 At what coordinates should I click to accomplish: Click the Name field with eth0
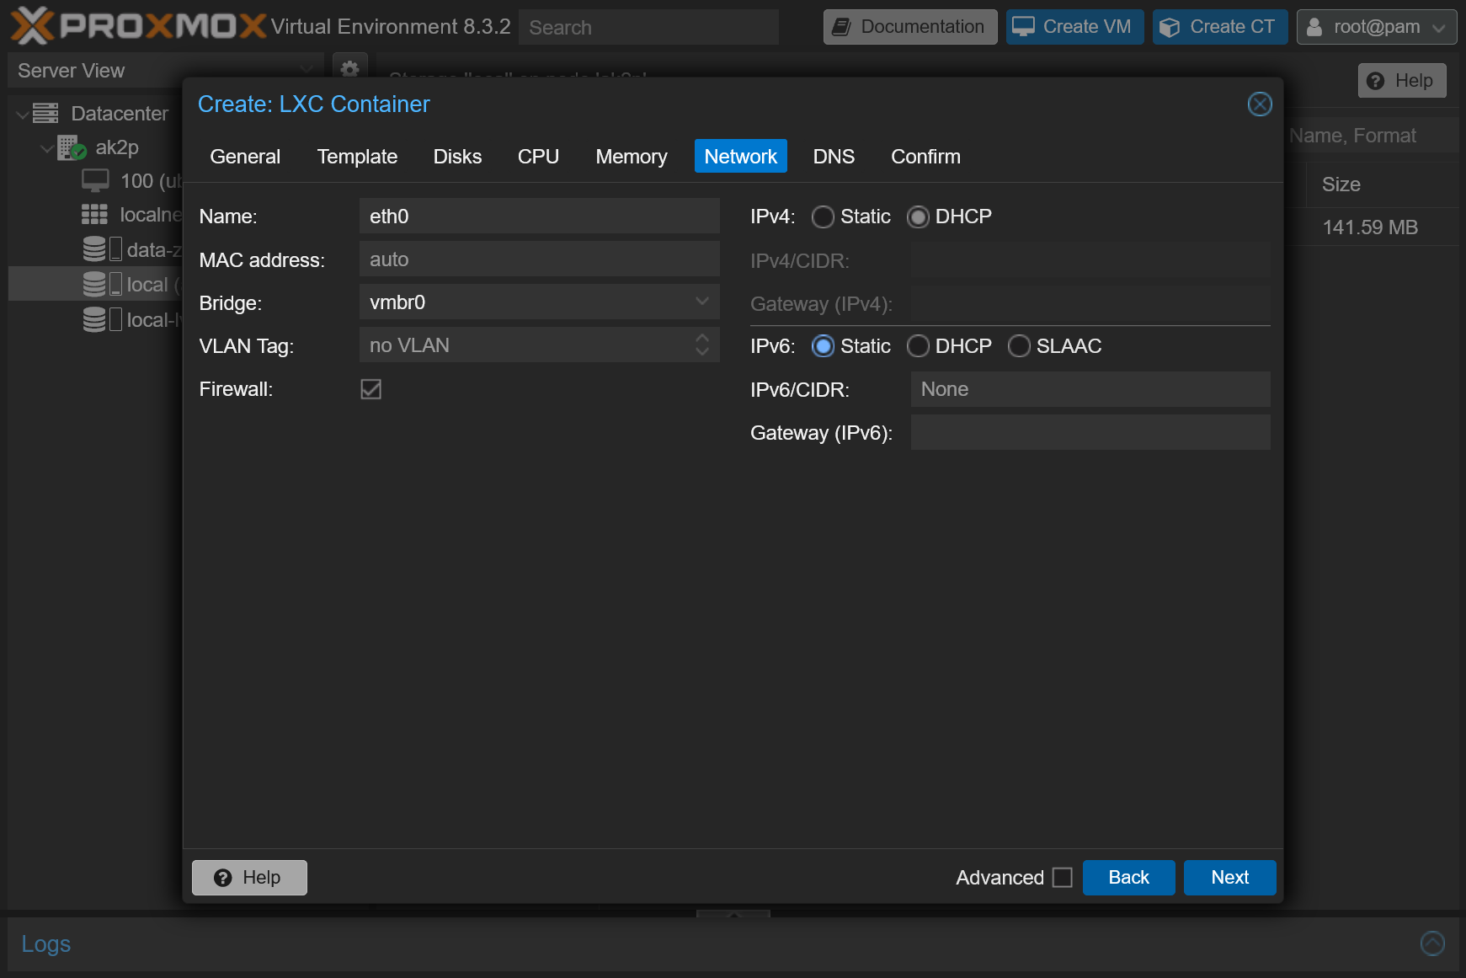pos(539,216)
